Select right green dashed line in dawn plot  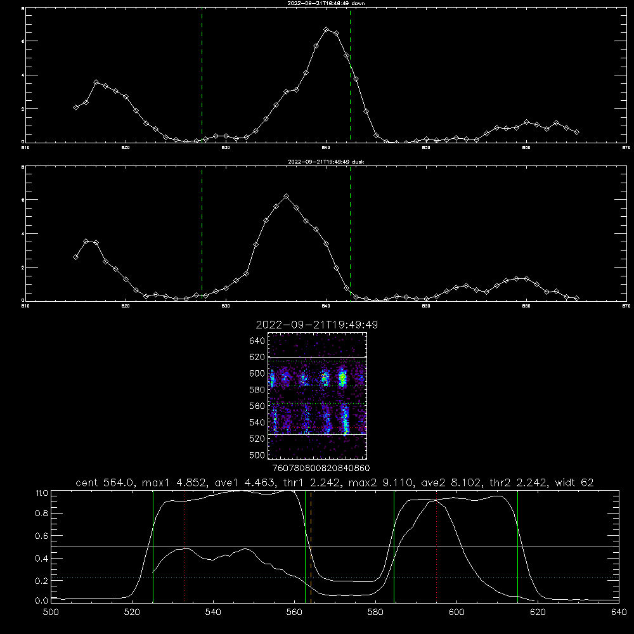(350, 75)
